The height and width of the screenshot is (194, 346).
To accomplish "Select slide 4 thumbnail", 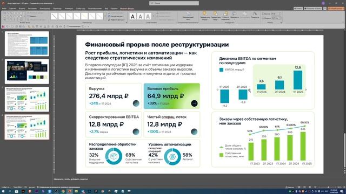I will [x=27, y=127].
